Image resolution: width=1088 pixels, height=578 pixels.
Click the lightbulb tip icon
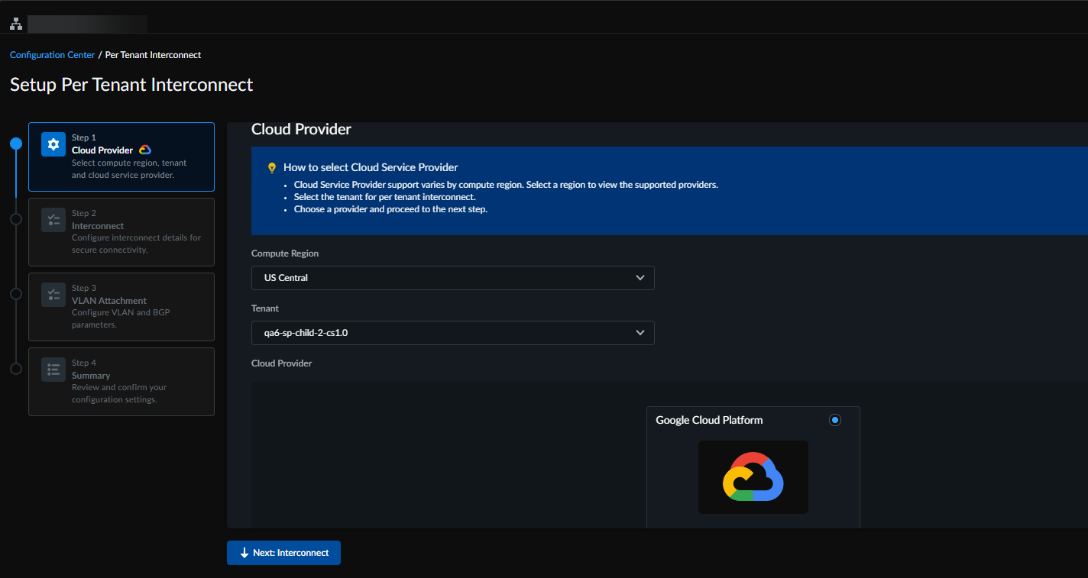(x=271, y=167)
